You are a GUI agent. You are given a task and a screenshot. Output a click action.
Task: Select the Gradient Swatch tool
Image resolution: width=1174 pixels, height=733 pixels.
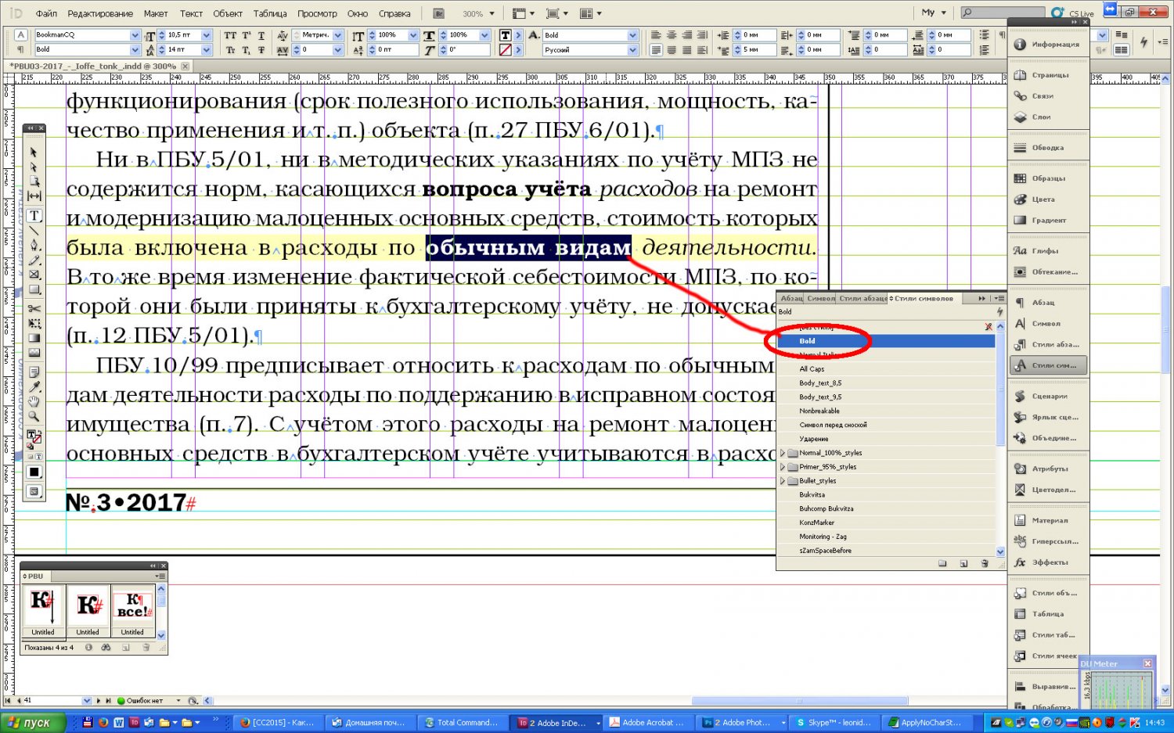(x=34, y=339)
